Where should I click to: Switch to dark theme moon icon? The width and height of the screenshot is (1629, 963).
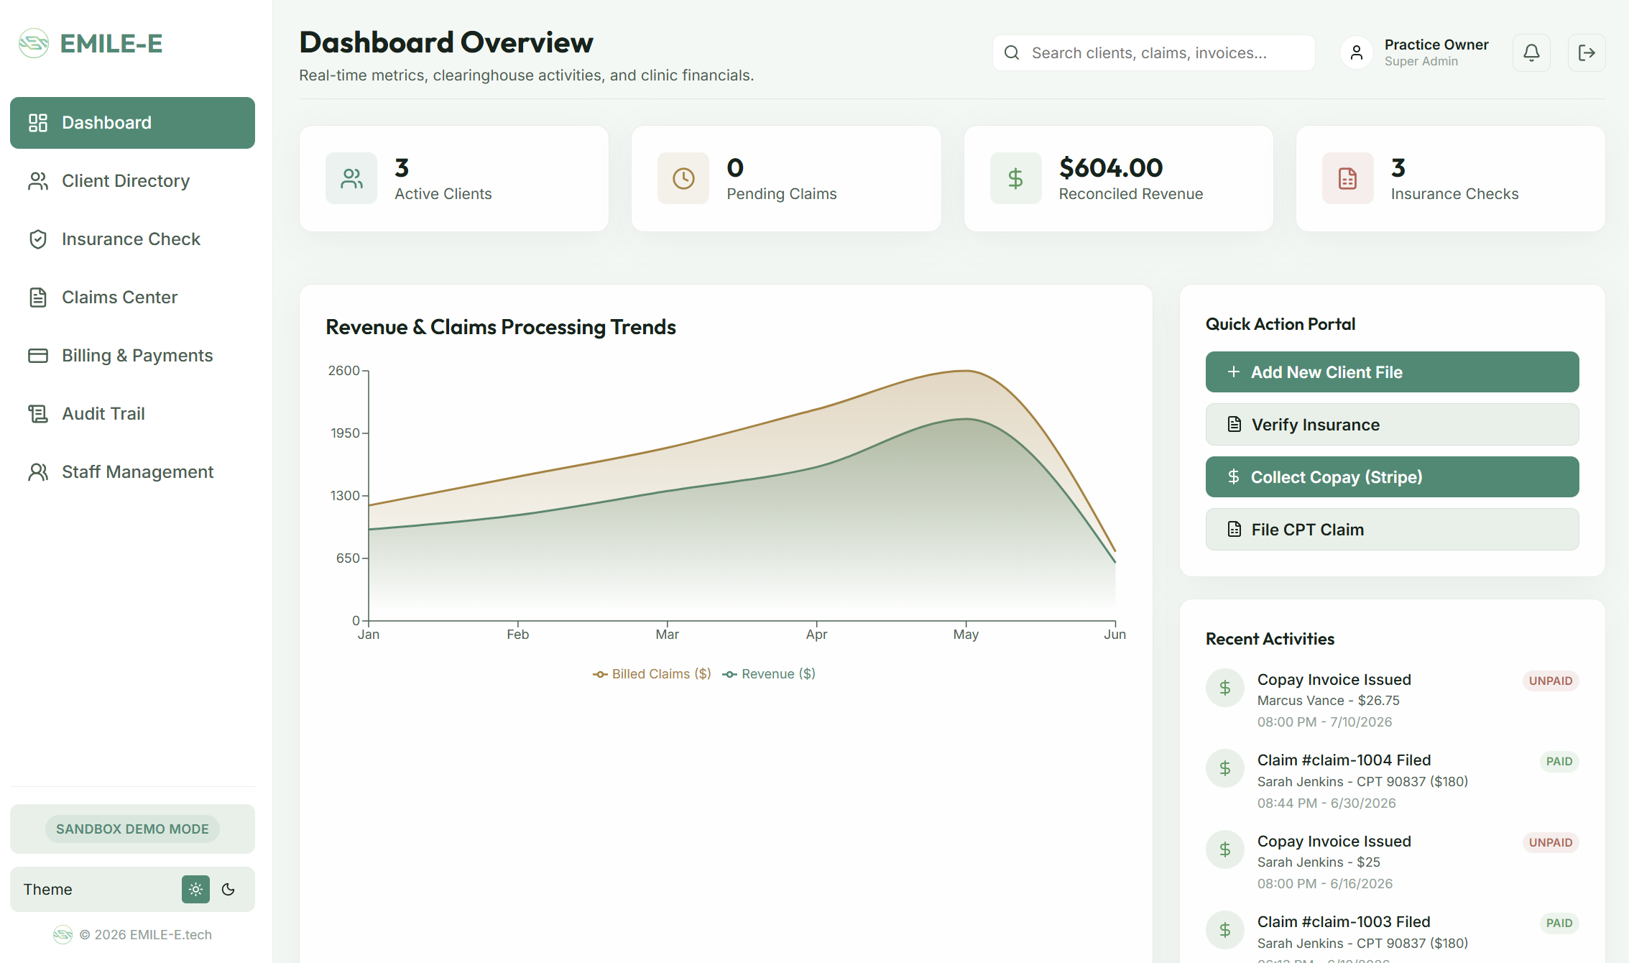(x=229, y=890)
